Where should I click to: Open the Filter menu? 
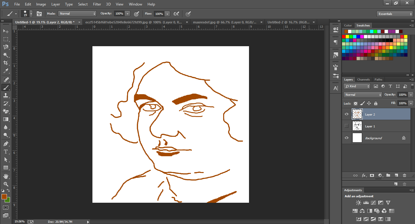(97, 4)
